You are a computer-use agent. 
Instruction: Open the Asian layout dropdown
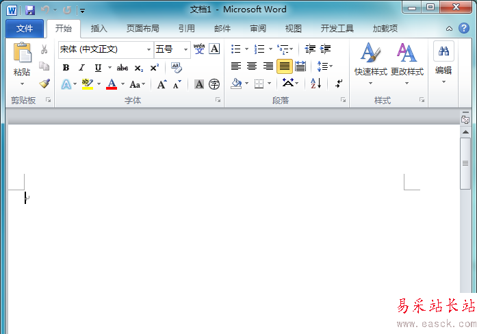pyautogui.click(x=297, y=83)
